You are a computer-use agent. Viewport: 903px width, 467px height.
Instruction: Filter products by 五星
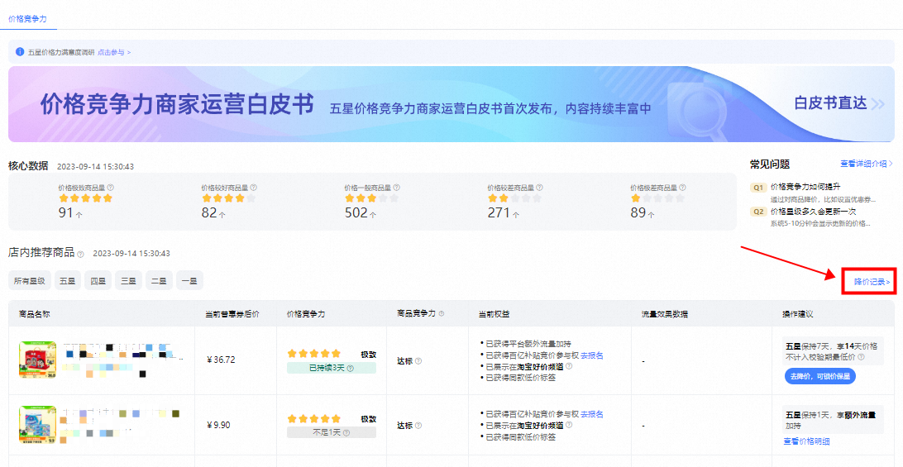(x=68, y=281)
